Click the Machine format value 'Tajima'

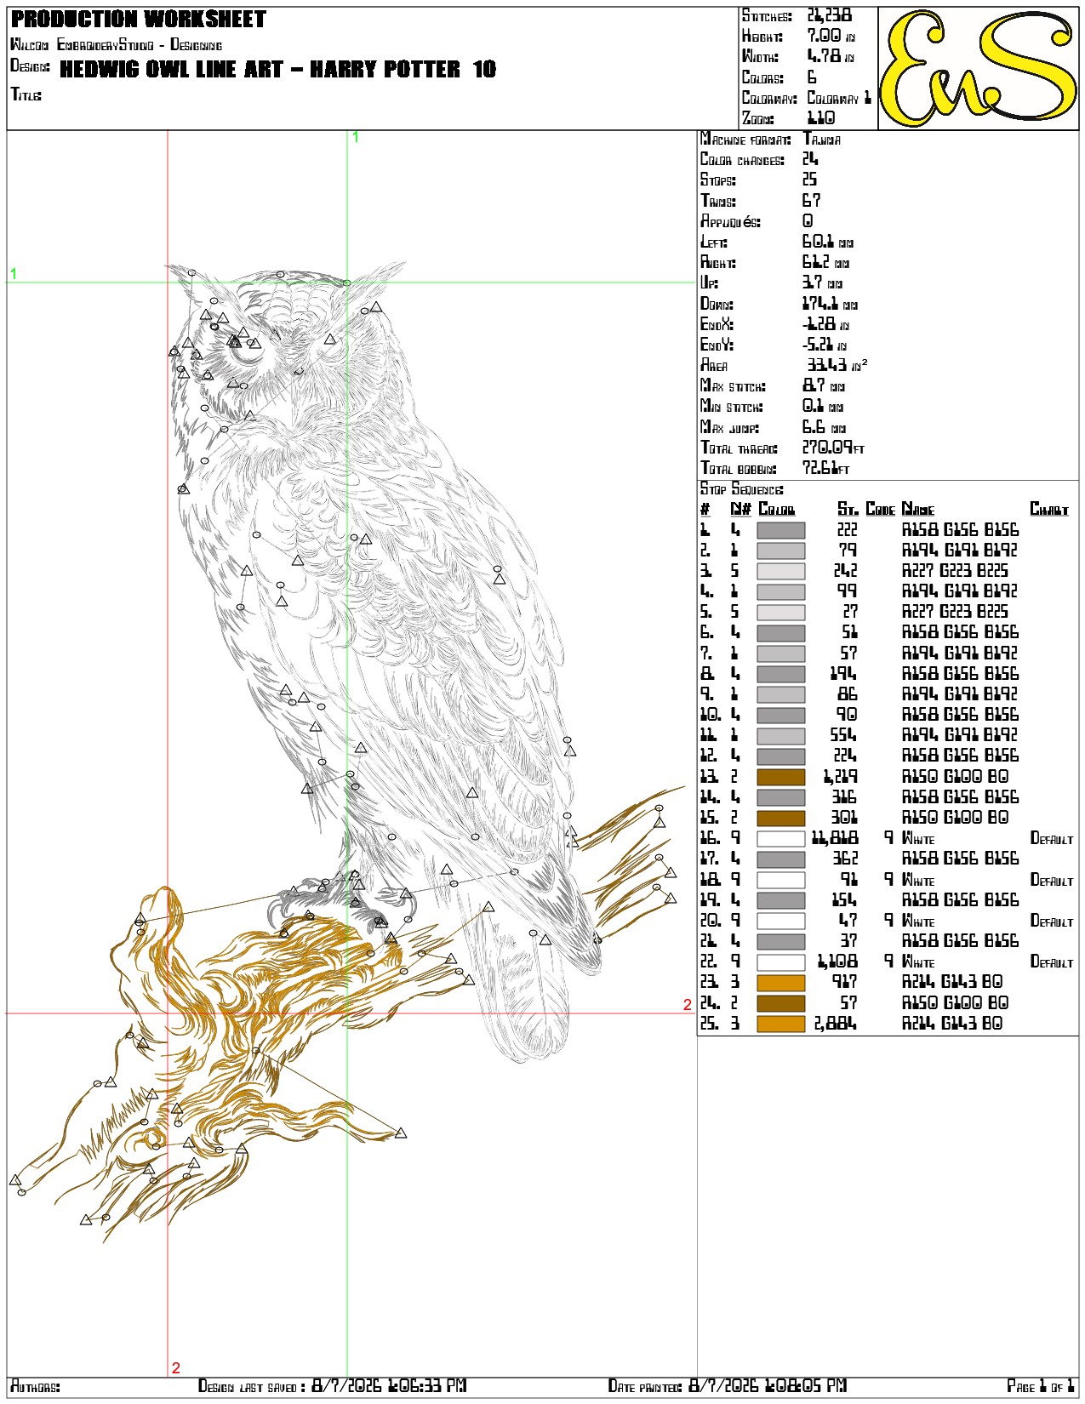(822, 140)
